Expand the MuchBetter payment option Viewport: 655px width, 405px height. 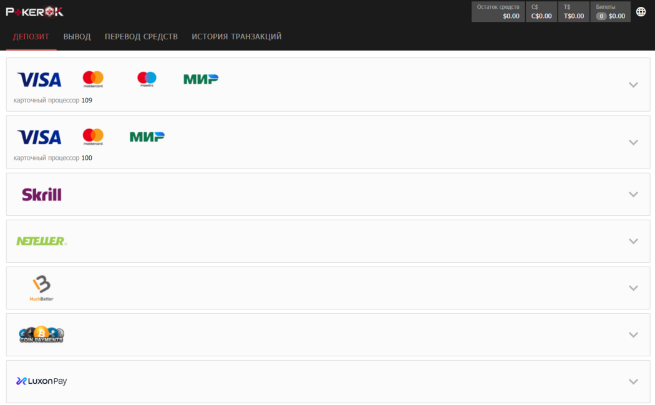click(x=633, y=288)
